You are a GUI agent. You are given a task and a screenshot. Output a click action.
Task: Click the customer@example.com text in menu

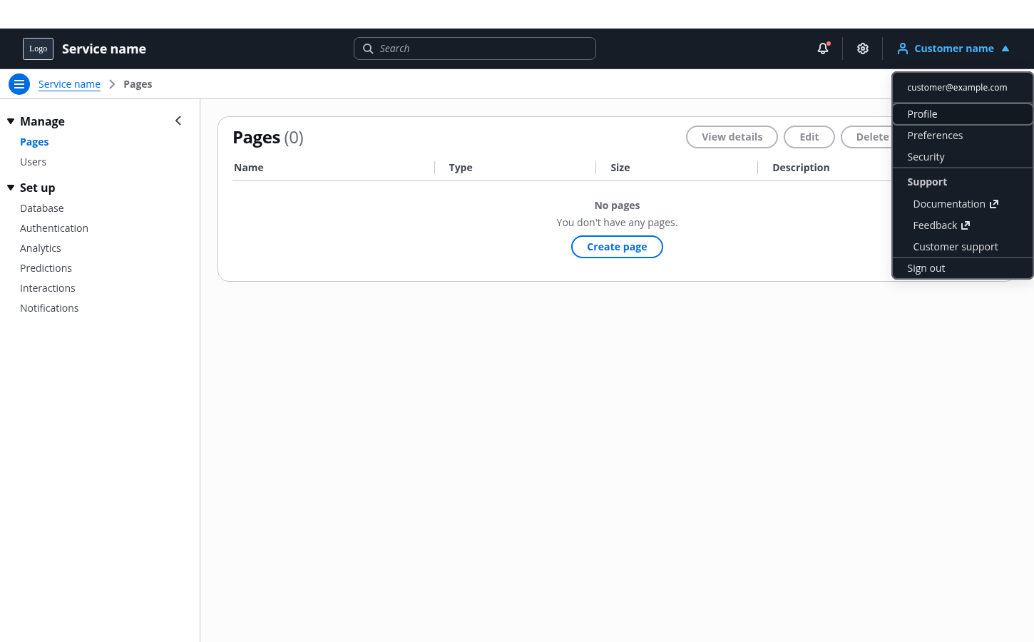(957, 88)
